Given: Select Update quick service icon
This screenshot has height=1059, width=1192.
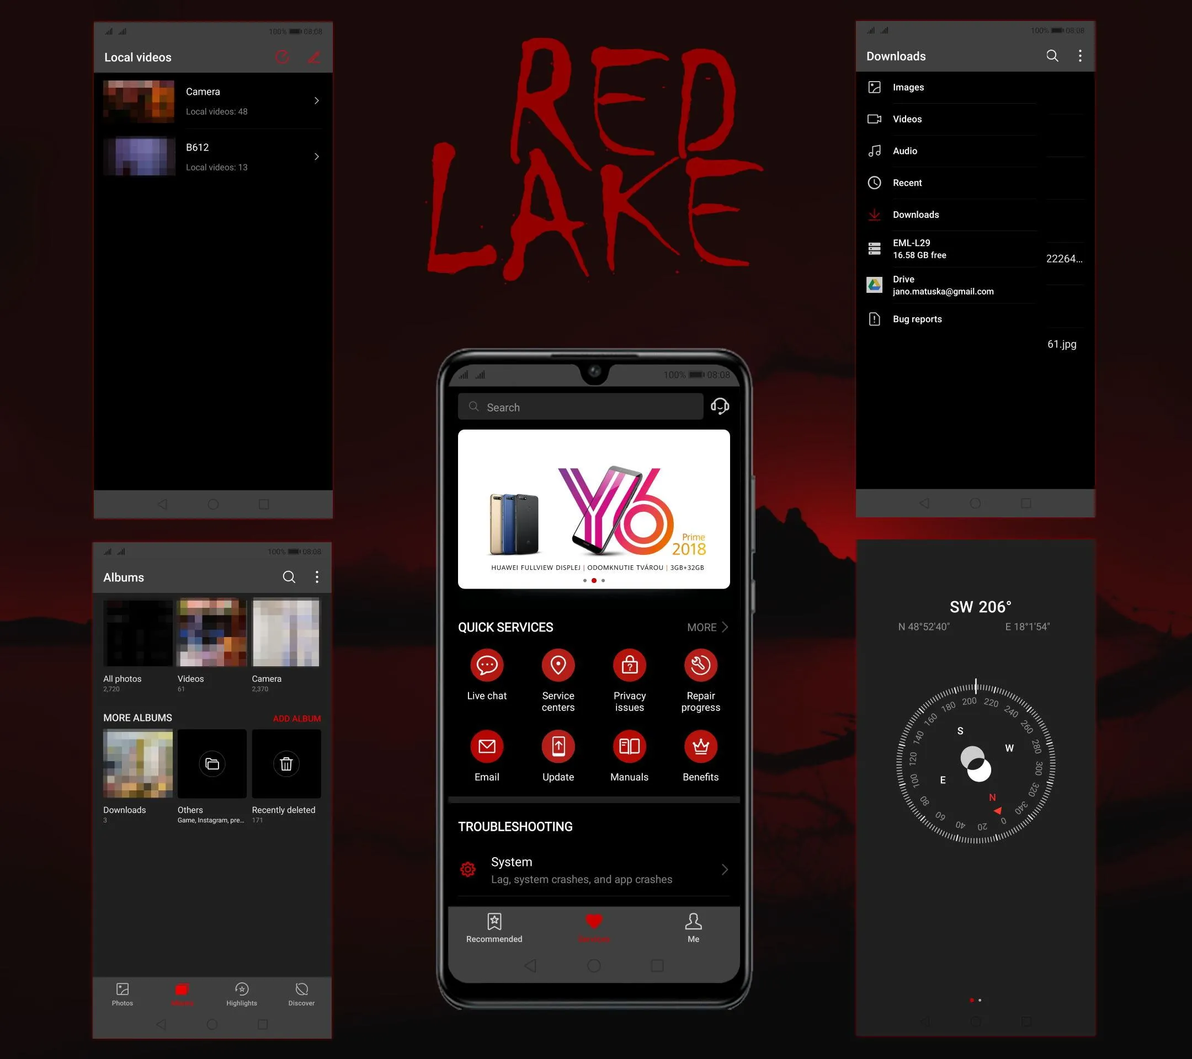Looking at the screenshot, I should pos(558,746).
